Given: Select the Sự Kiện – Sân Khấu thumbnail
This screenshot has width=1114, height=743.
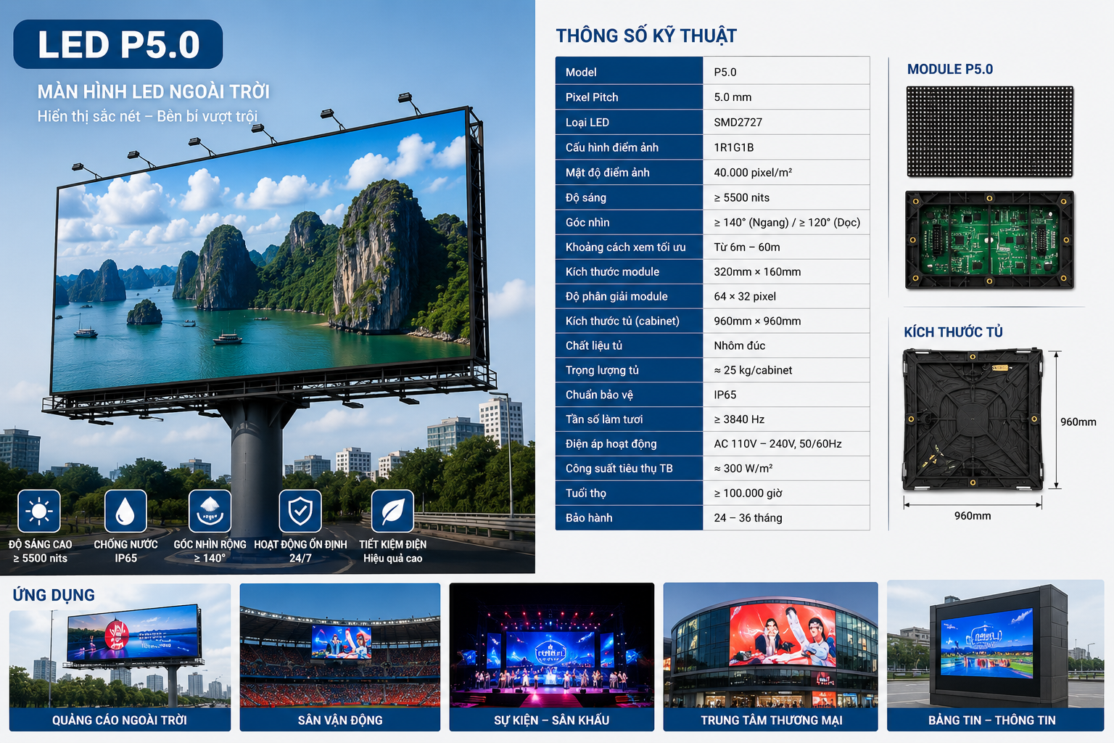Looking at the screenshot, I should tap(552, 657).
